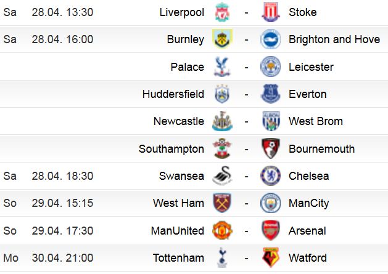Click the Tottenham team name
Image resolution: width=388 pixels, height=274 pixels.
coord(178,258)
